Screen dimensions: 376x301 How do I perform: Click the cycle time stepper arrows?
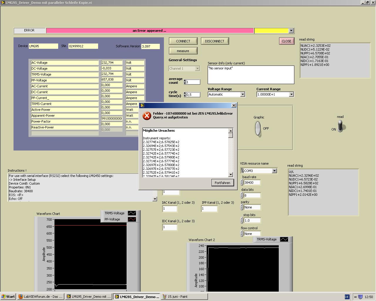184,95
